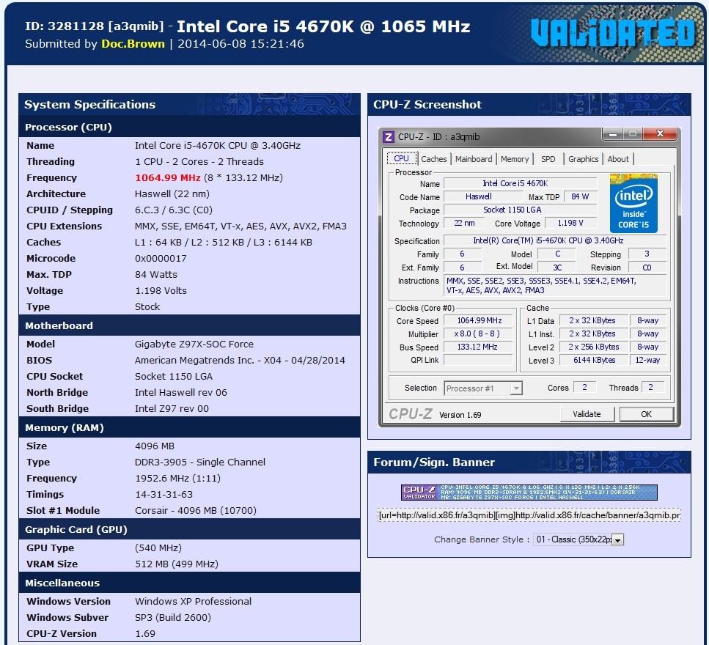The height and width of the screenshot is (645, 709).
Task: Click the Level 3 6144 KBytes field
Action: [593, 360]
